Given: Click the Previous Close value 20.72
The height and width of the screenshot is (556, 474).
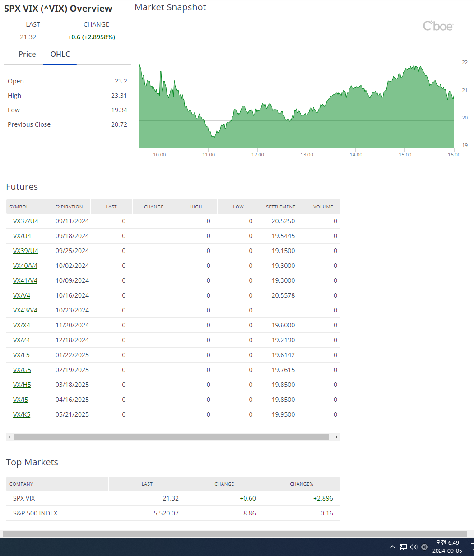Looking at the screenshot, I should 119,124.
